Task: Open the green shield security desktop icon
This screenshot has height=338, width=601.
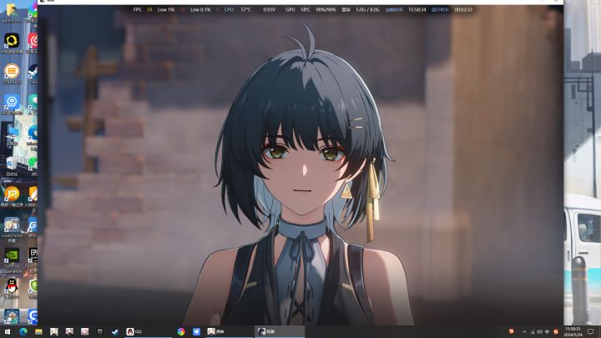Action: pyautogui.click(x=33, y=288)
